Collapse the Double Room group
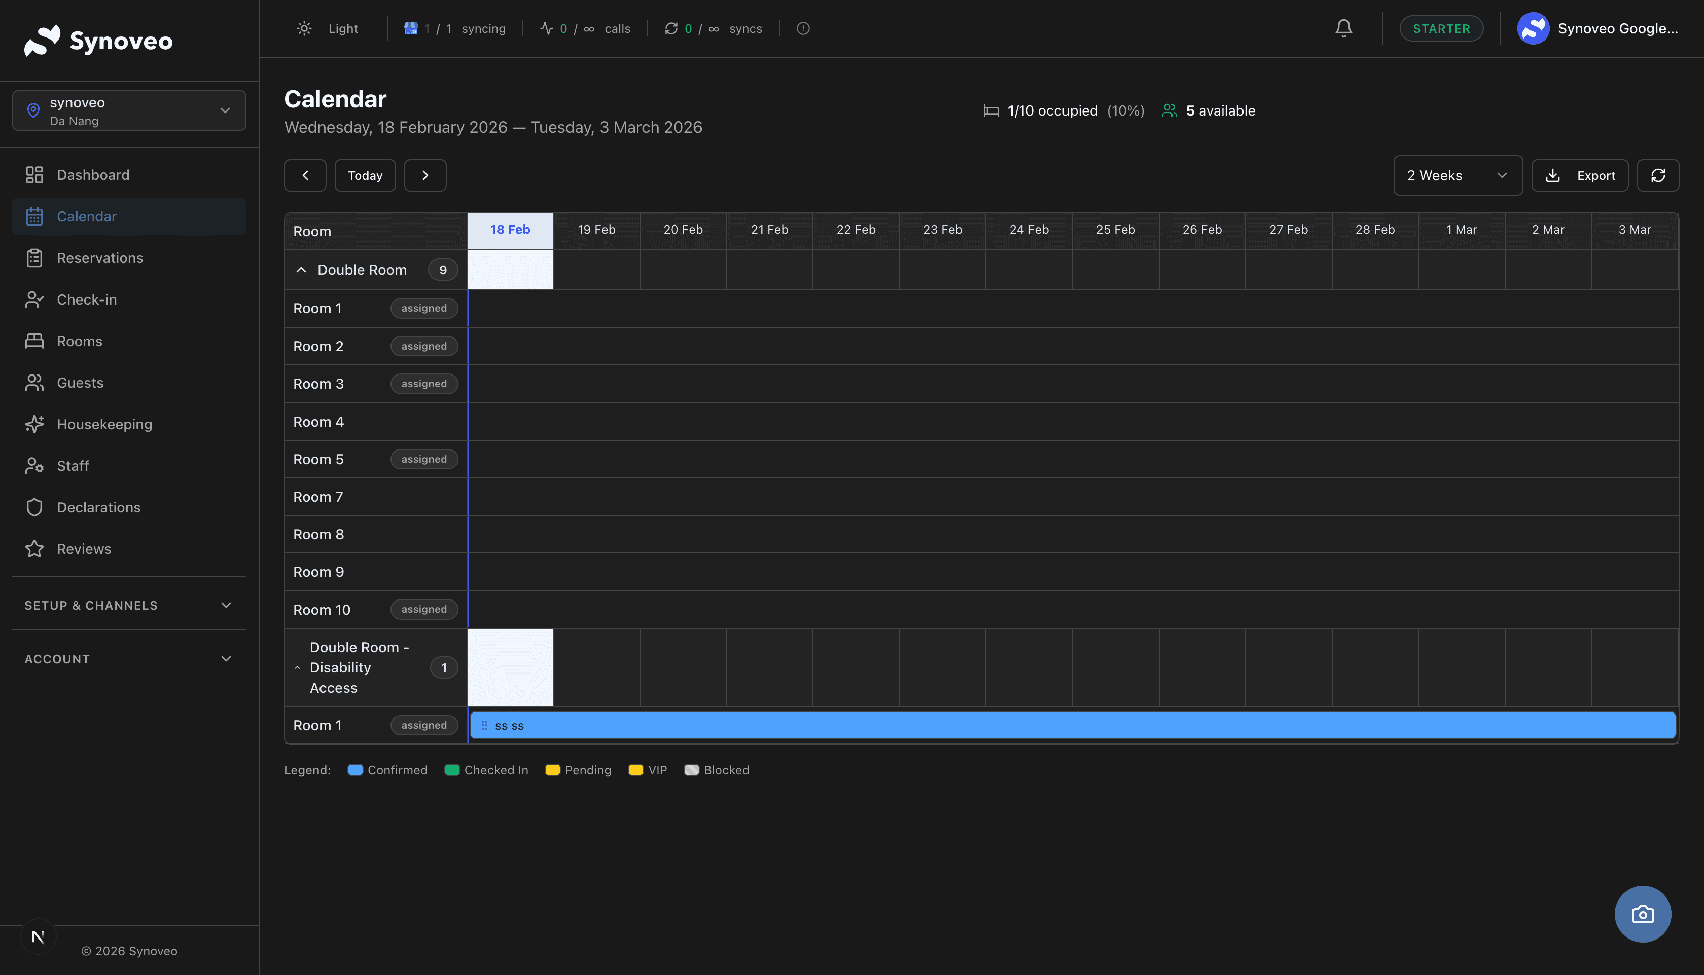1704x975 pixels. pyautogui.click(x=301, y=270)
